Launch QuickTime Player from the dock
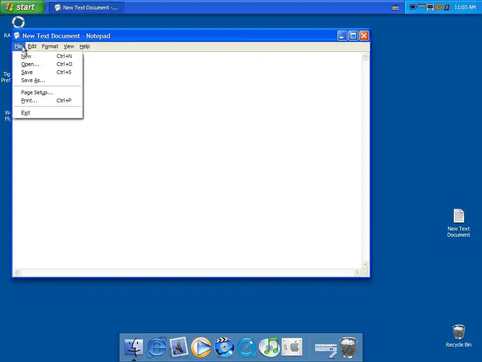Screen dimensions: 482x362 (x=247, y=347)
